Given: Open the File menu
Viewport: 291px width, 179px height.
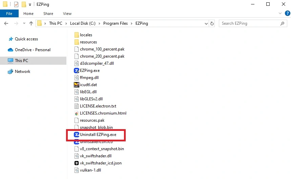Looking at the screenshot, I should click(9, 14).
